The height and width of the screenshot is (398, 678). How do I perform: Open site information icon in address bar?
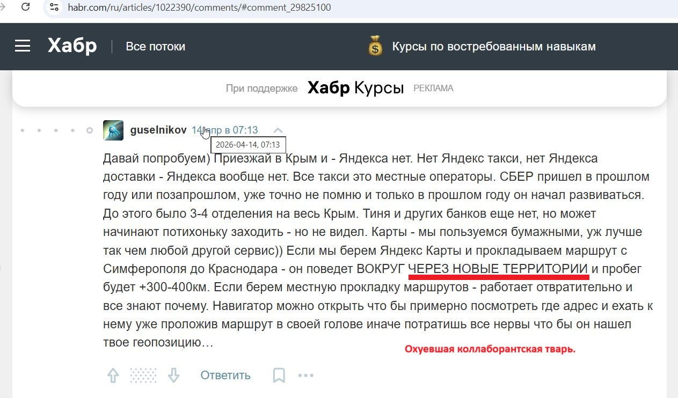(x=54, y=8)
